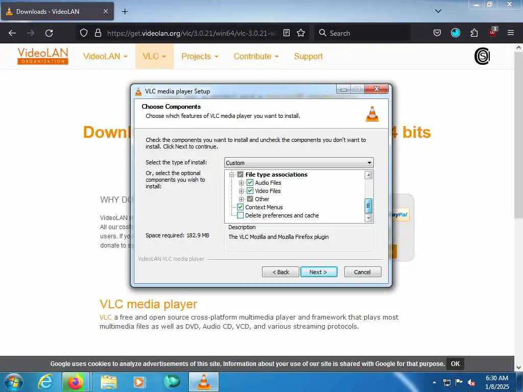Click the Firefox URL address field
Screen dimensions: 523x392
click(192, 33)
